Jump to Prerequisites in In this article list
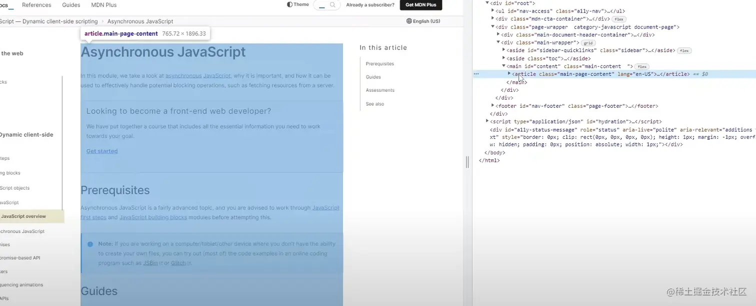The image size is (756, 306). coord(380,64)
